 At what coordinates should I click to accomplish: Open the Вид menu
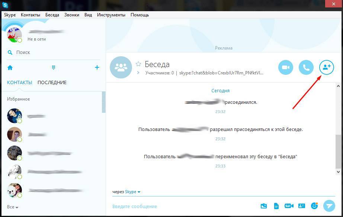pos(88,15)
